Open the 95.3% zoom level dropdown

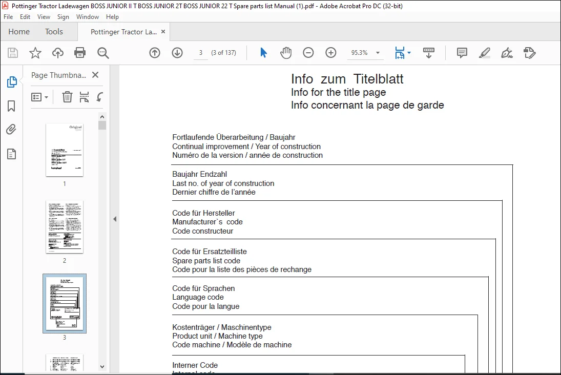point(378,53)
